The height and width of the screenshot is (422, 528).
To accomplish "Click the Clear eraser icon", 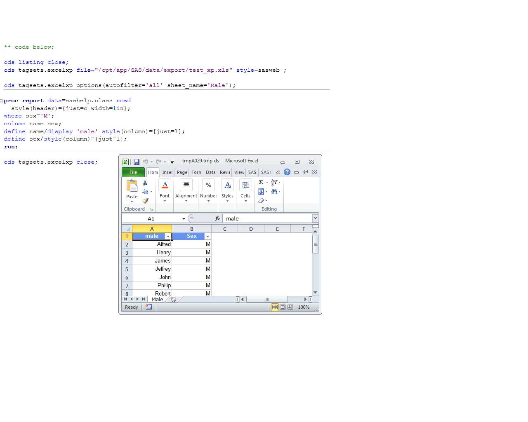I will coord(261,201).
